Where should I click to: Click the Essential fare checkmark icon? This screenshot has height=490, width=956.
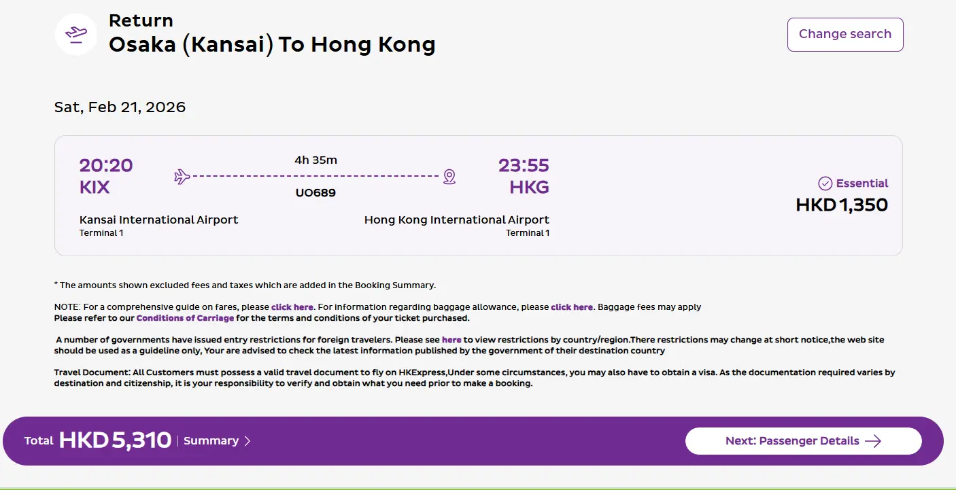tap(825, 183)
